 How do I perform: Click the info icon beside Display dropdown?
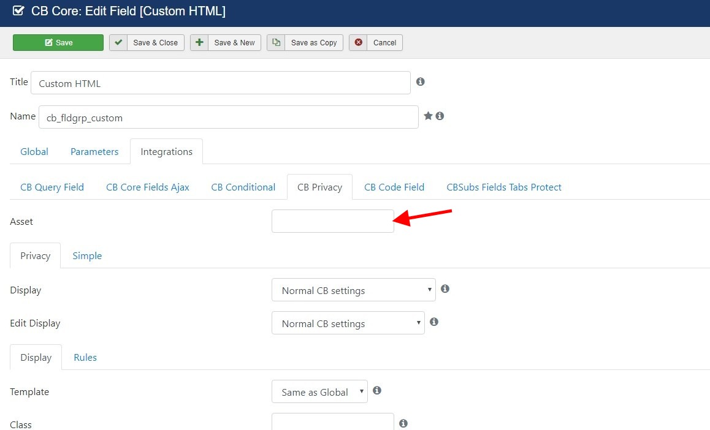[445, 289]
